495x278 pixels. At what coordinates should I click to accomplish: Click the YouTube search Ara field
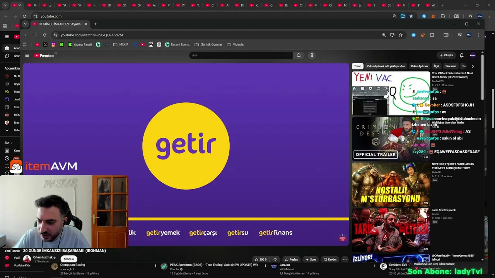tap(241, 55)
